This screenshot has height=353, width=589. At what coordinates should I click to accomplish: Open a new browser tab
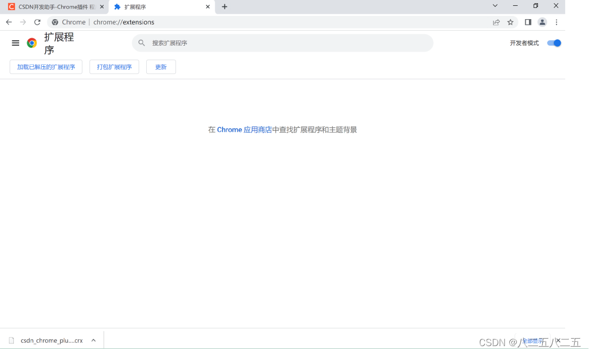[x=224, y=6]
